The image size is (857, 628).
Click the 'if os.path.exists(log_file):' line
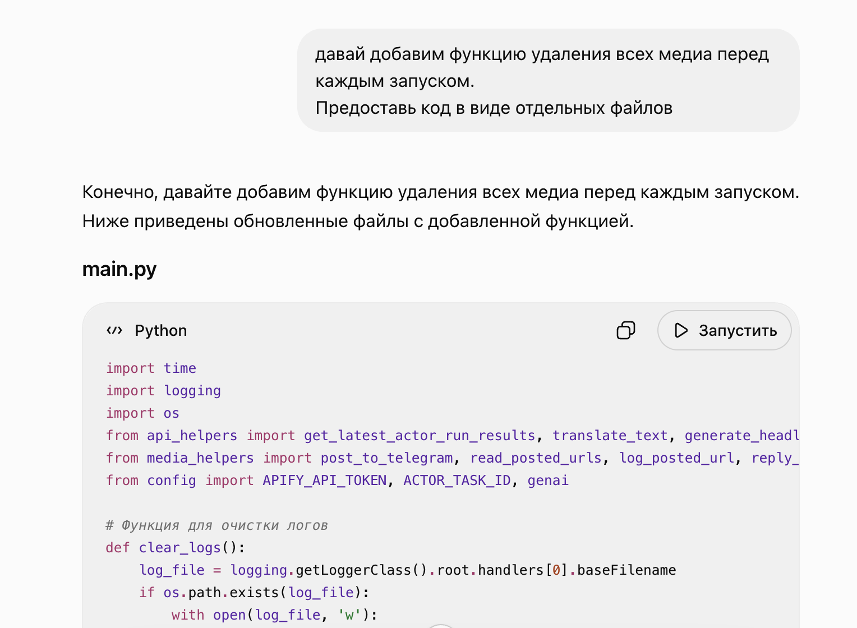pyautogui.click(x=255, y=593)
